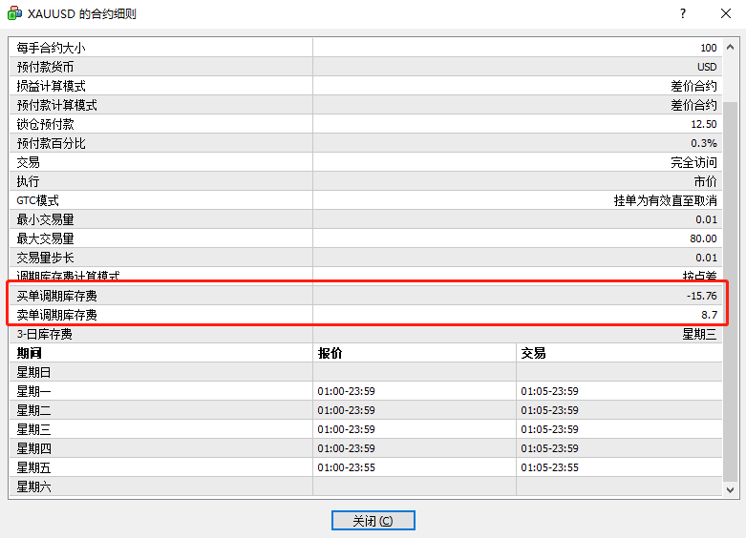
Task: Select the 3-日库存费 row label
Action: coord(44,334)
